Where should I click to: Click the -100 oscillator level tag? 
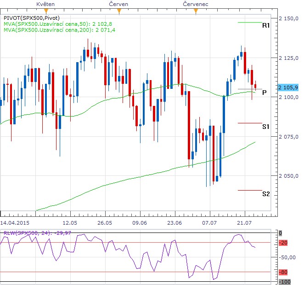285,282
